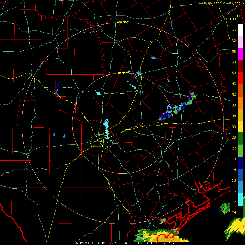The image size is (245, 245).
Task: Click the legend value "54"
Action: point(234,62)
